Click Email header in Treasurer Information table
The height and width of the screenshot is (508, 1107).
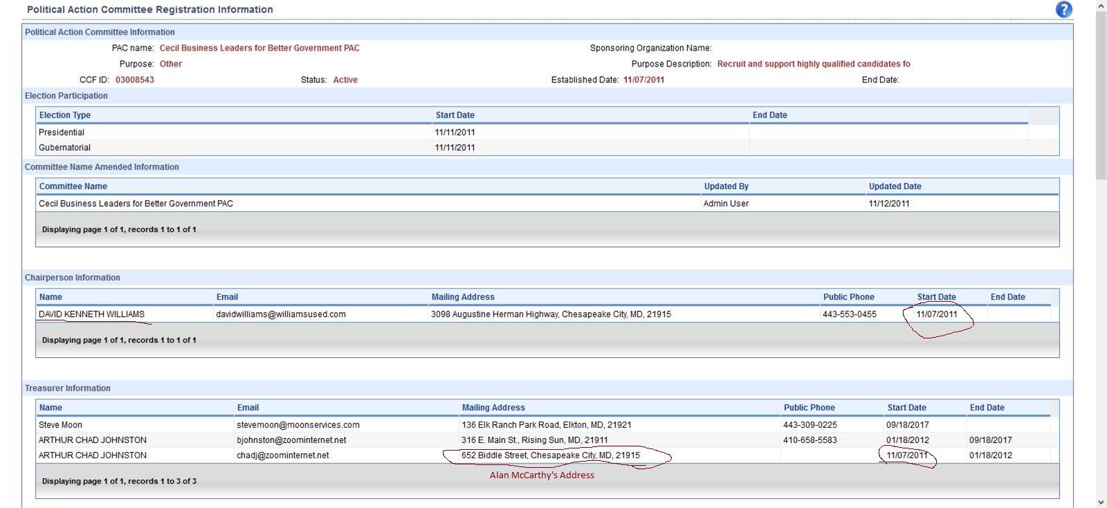click(x=248, y=408)
